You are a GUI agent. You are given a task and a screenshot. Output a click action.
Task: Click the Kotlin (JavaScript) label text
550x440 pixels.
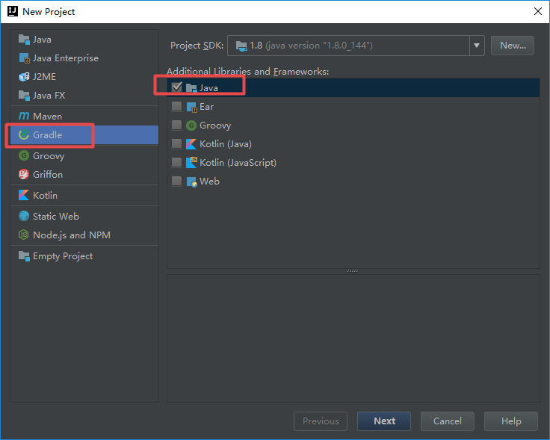[238, 163]
